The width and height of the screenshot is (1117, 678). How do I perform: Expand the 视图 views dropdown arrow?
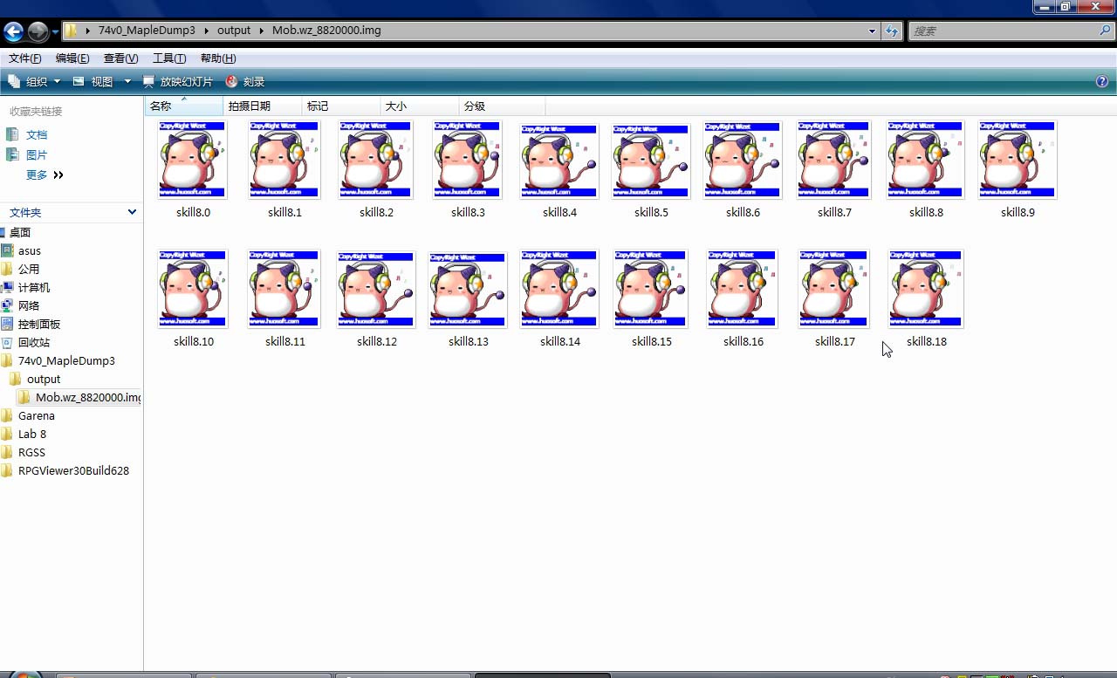[x=127, y=81]
